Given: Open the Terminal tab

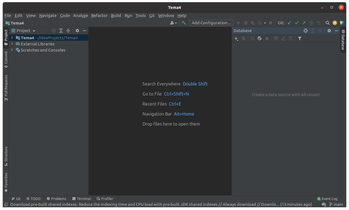Looking at the screenshot, I should tap(82, 199).
